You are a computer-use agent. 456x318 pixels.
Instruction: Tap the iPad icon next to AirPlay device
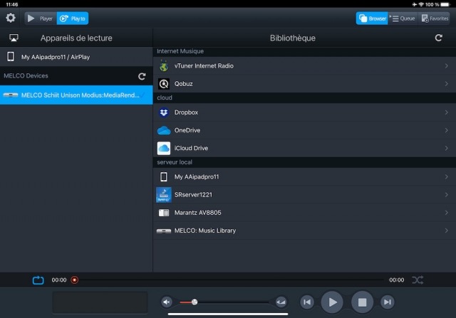click(x=11, y=57)
